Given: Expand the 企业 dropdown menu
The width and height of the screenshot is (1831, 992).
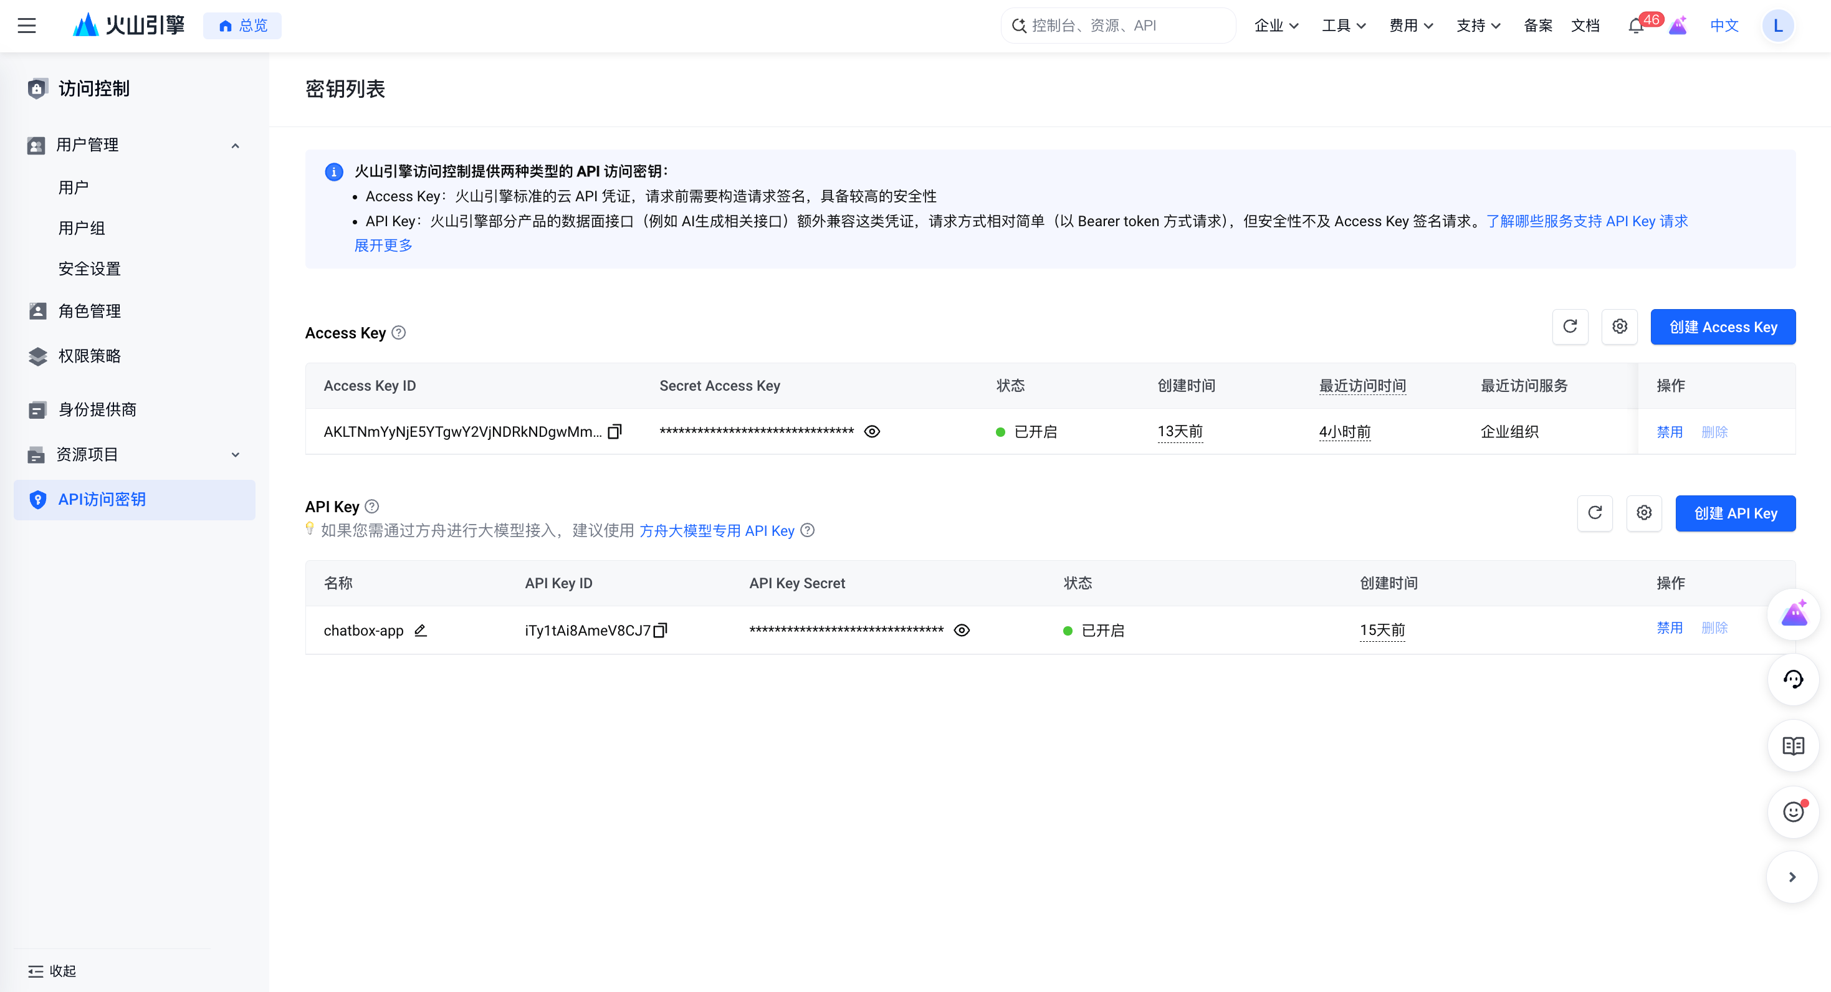Looking at the screenshot, I should (1276, 26).
